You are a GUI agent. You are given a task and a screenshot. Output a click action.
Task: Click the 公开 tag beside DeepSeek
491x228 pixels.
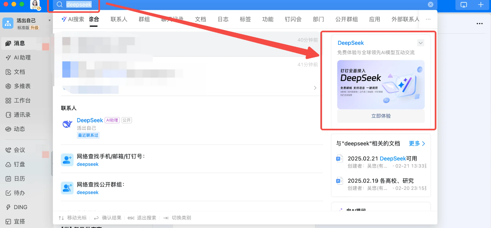click(x=127, y=120)
